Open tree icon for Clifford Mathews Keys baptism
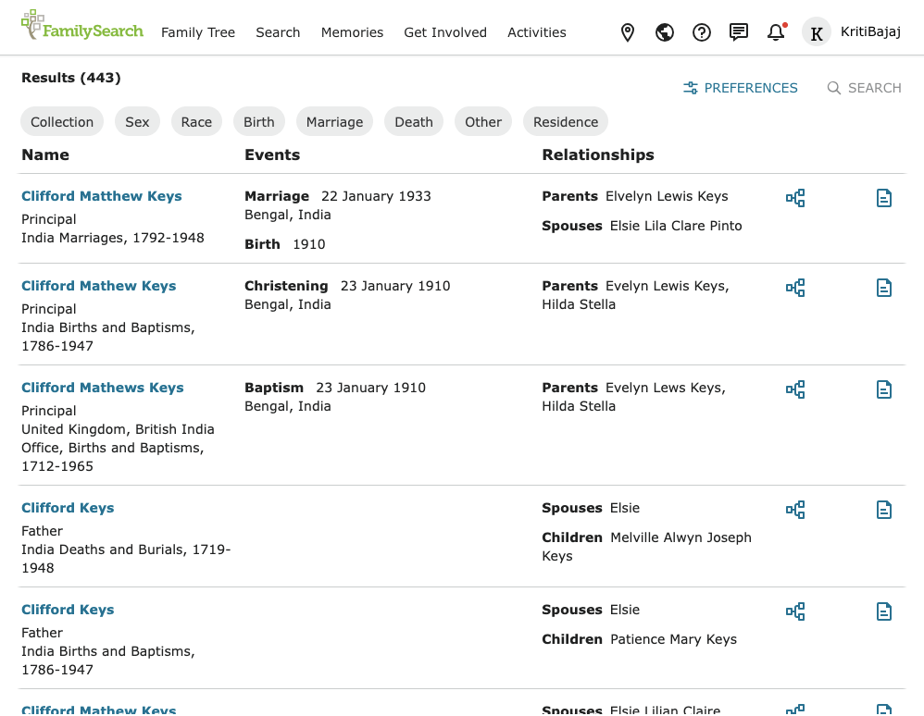 click(x=795, y=389)
